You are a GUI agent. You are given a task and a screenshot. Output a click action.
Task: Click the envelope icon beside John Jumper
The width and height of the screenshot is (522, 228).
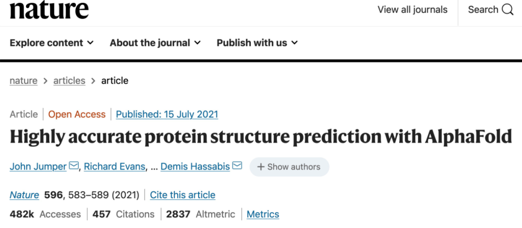point(74,166)
